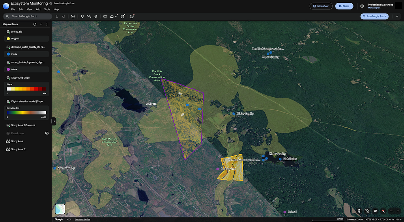
Task: Start the Slideshow
Action: tap(321, 6)
